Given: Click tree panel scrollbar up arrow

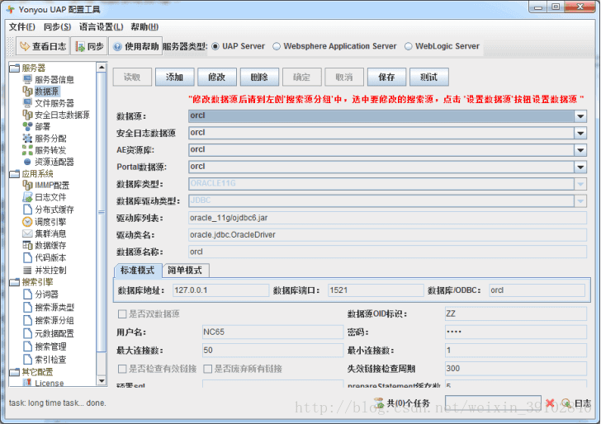Looking at the screenshot, I should pos(102,68).
